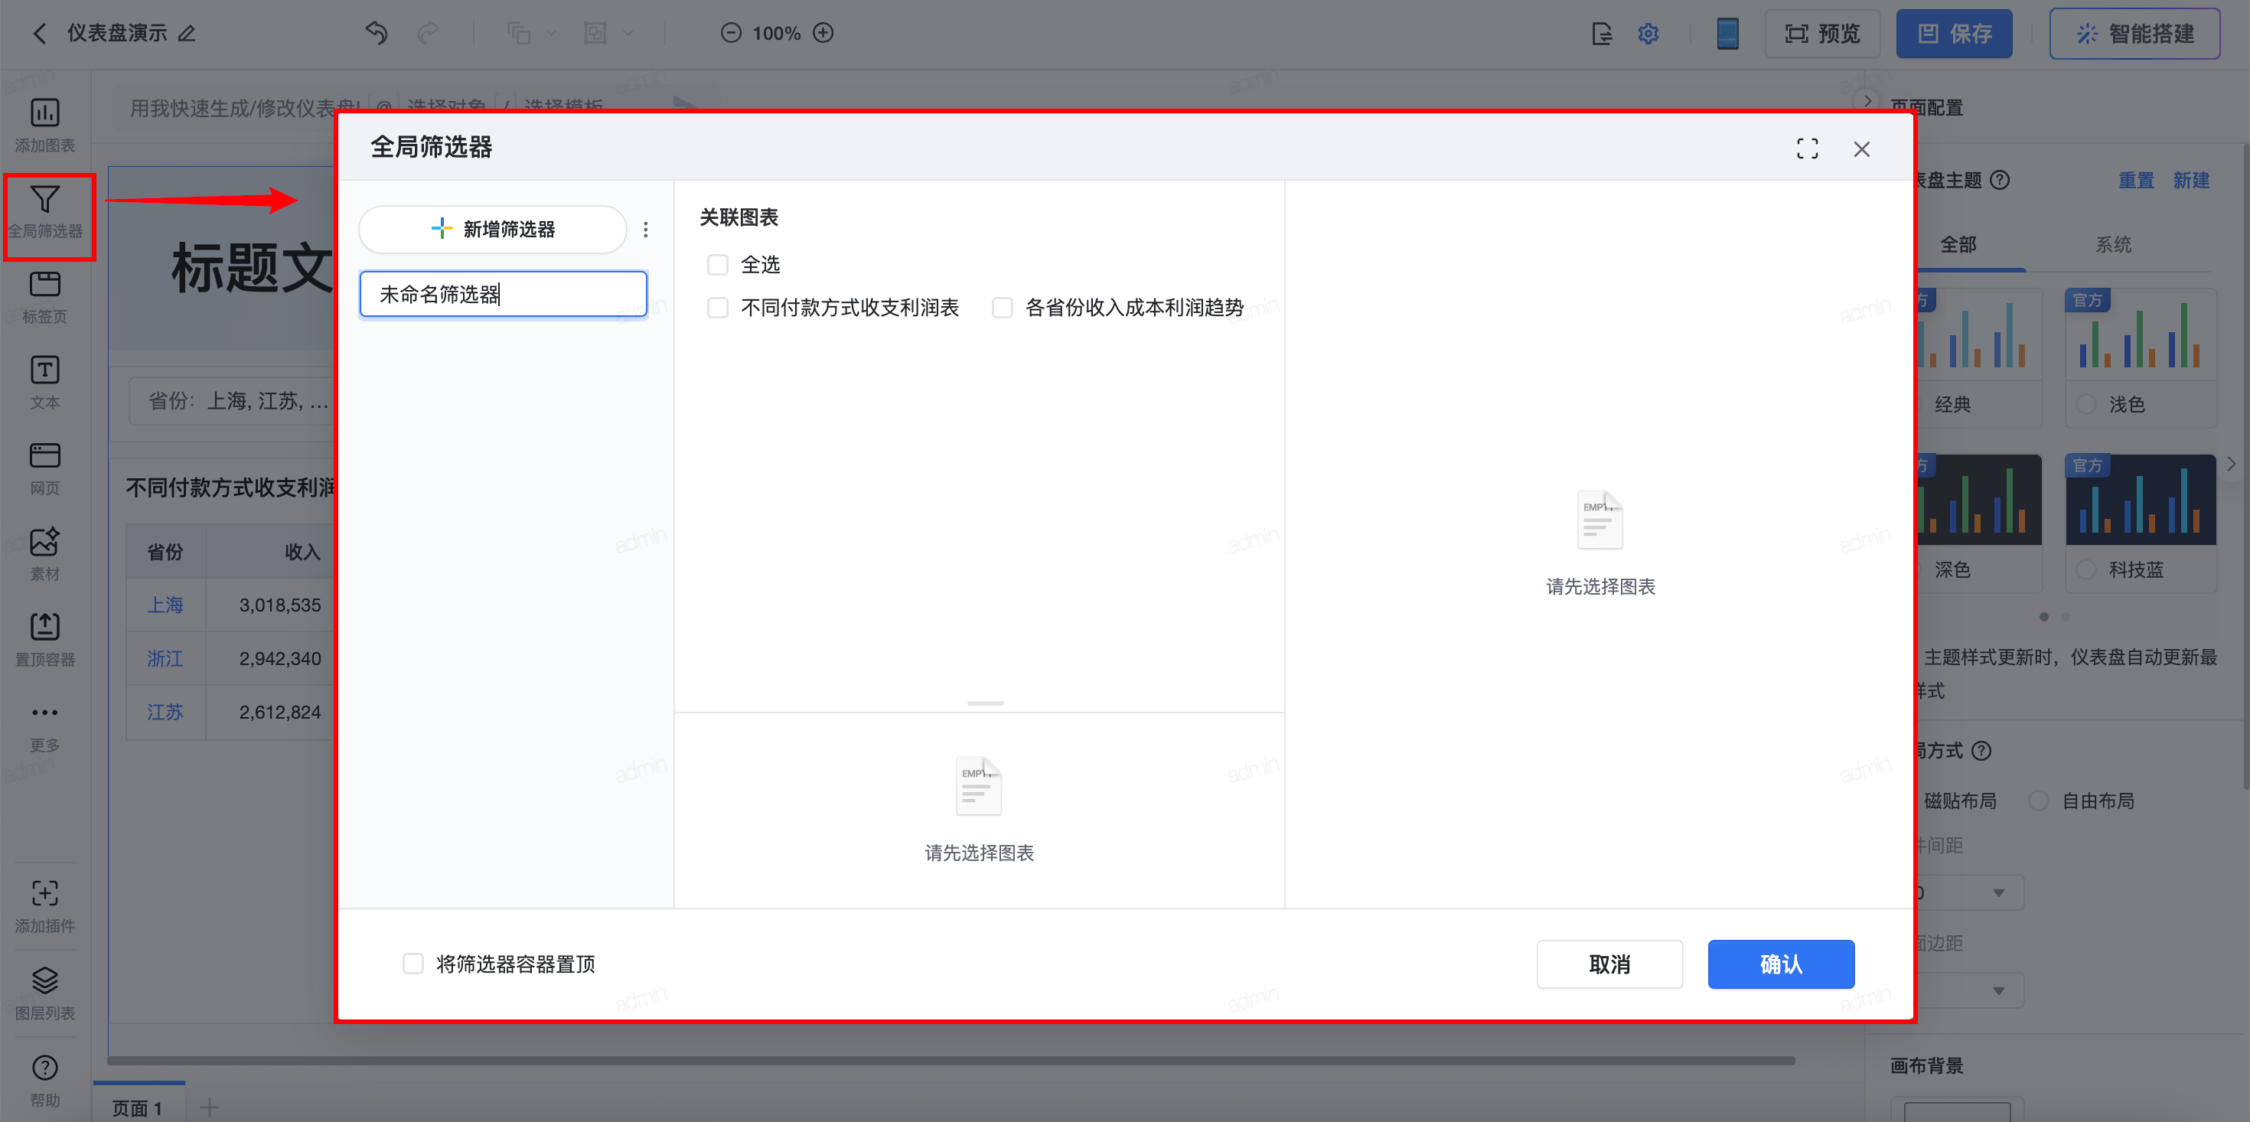Viewport: 2250px width, 1122px height.
Task: Click the undo arrow in top toolbar
Action: point(377,33)
